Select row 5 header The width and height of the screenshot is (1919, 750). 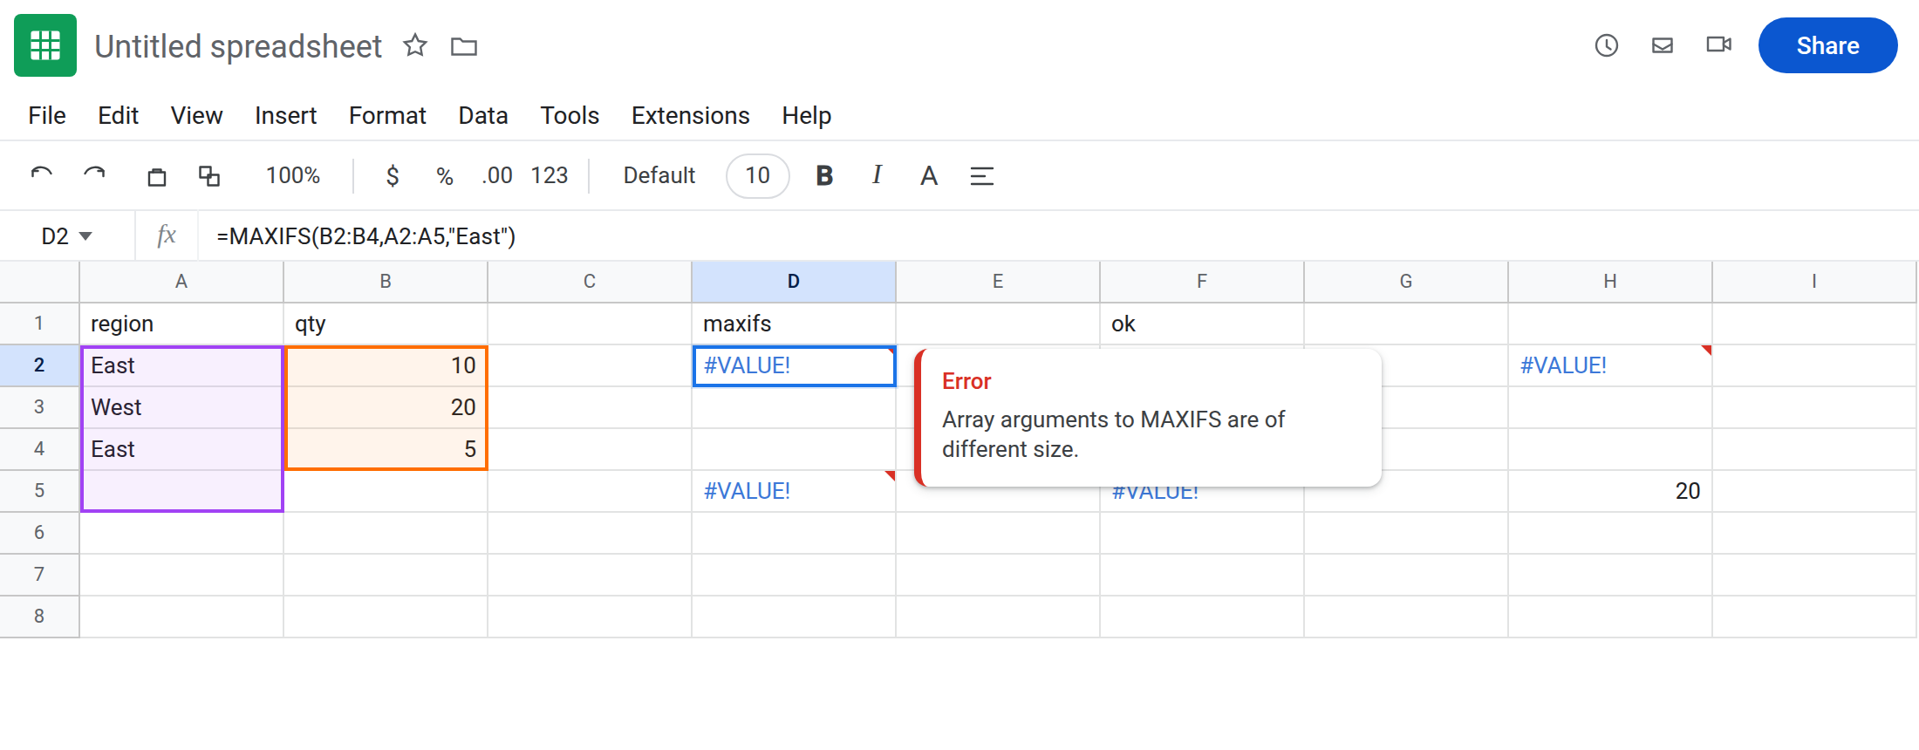[x=39, y=491]
